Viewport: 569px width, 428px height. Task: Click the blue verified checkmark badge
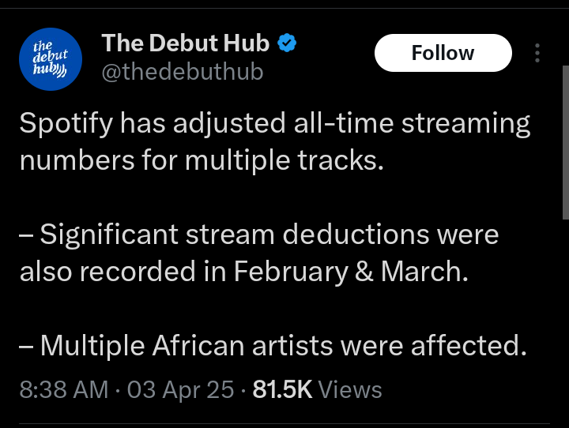pyautogui.click(x=288, y=43)
